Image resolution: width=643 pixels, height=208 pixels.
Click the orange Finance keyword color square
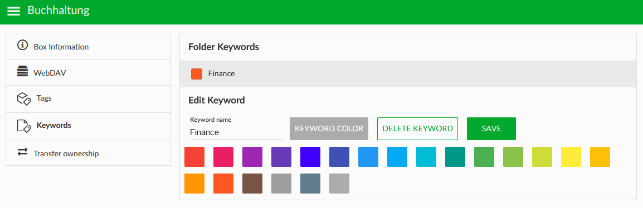pos(197,74)
